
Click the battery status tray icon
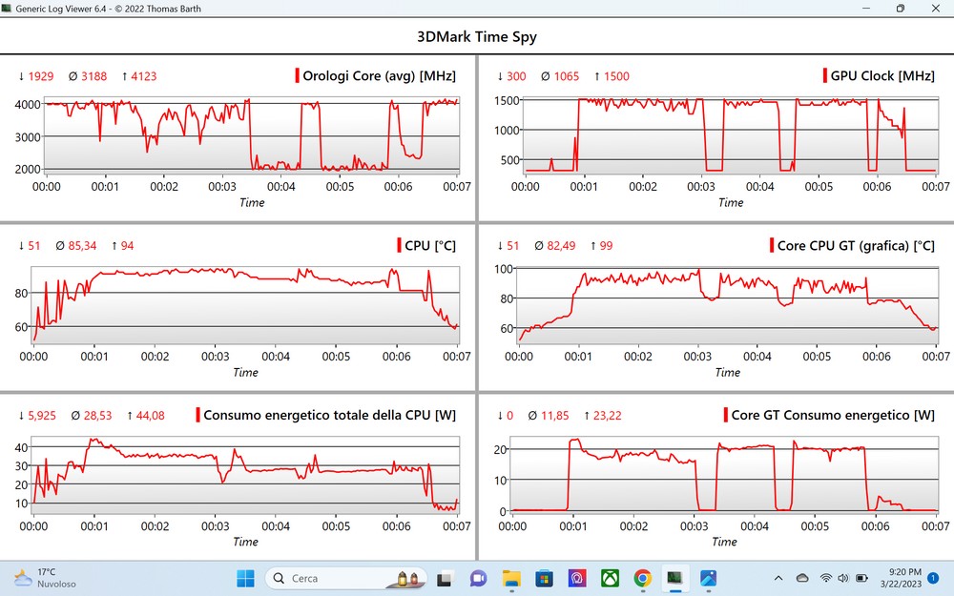pos(861,578)
